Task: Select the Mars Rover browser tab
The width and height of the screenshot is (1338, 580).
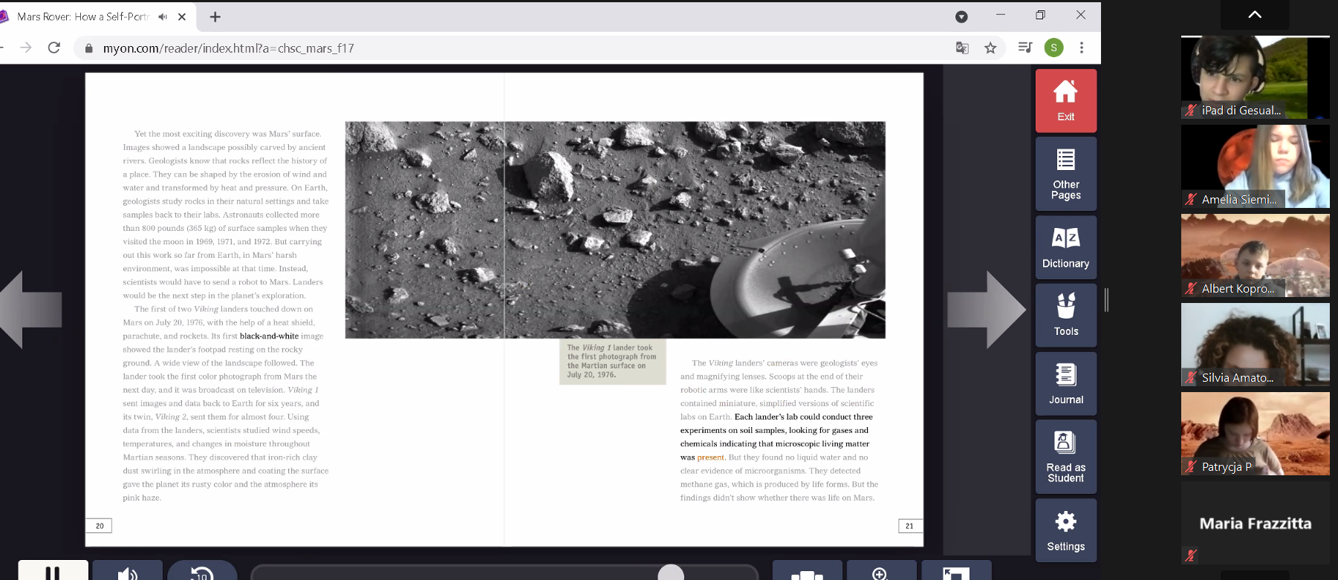Action: point(82,16)
